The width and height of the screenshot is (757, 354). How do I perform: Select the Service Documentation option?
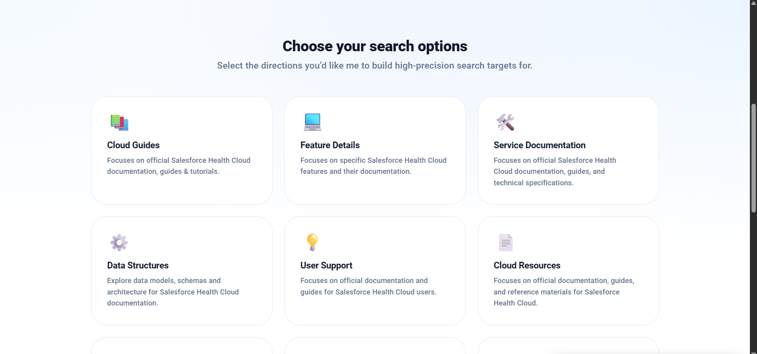[568, 151]
